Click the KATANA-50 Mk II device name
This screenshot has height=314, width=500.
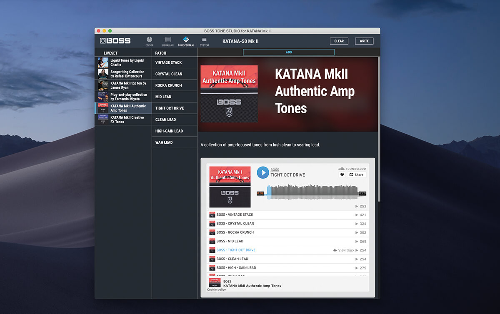pos(240,41)
